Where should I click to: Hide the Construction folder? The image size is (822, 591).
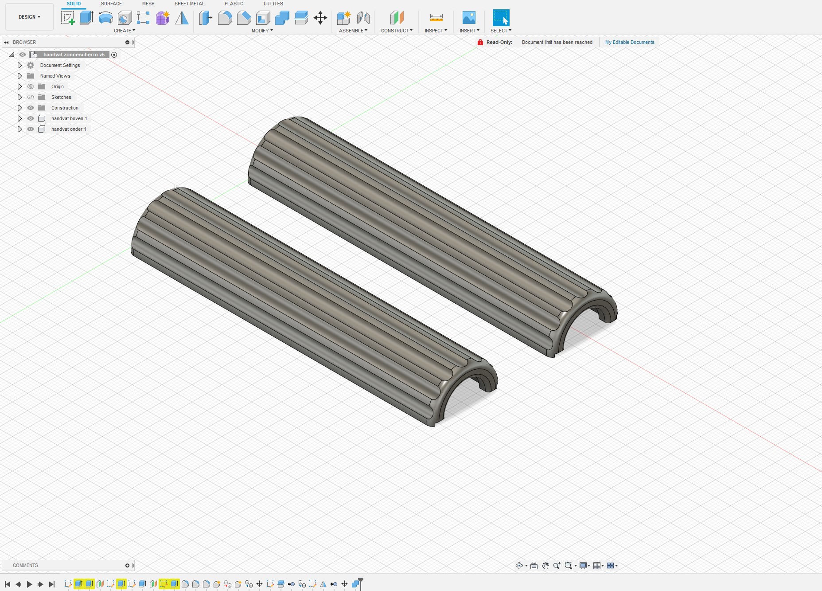(x=31, y=108)
